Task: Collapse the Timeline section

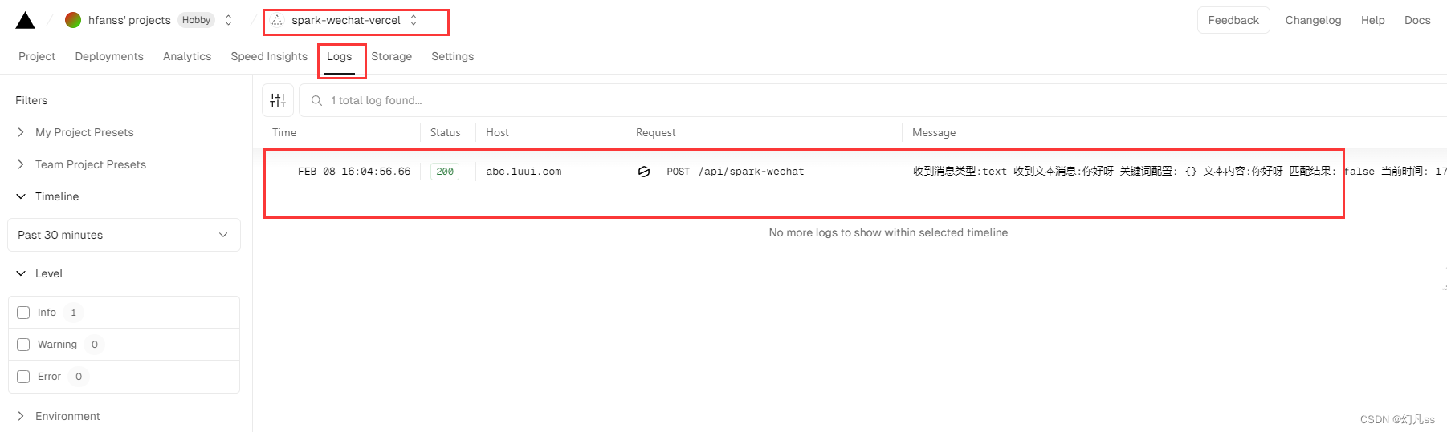Action: (x=57, y=196)
